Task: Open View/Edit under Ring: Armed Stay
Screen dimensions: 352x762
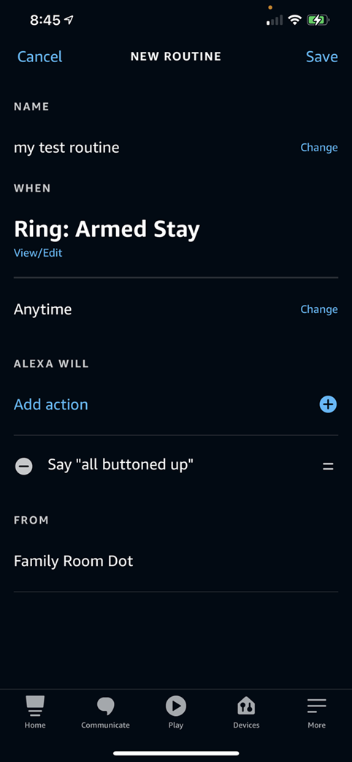Action: pyautogui.click(x=38, y=253)
